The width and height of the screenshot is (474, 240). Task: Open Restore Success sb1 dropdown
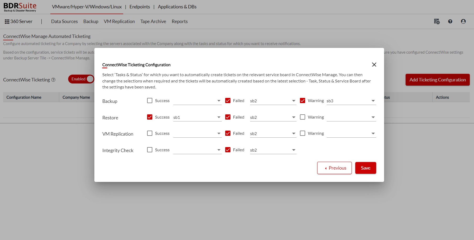click(x=197, y=117)
